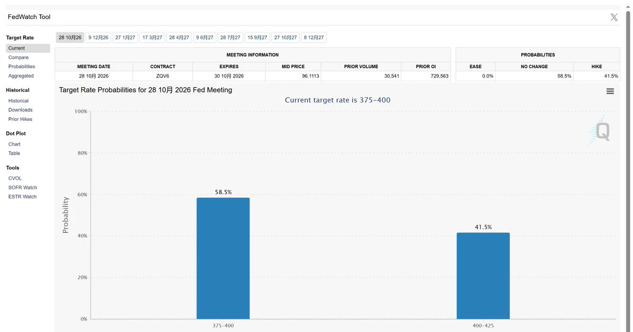Screen dimensions: 633x332
Task: Open SOFR Watch tool
Action: [23, 187]
